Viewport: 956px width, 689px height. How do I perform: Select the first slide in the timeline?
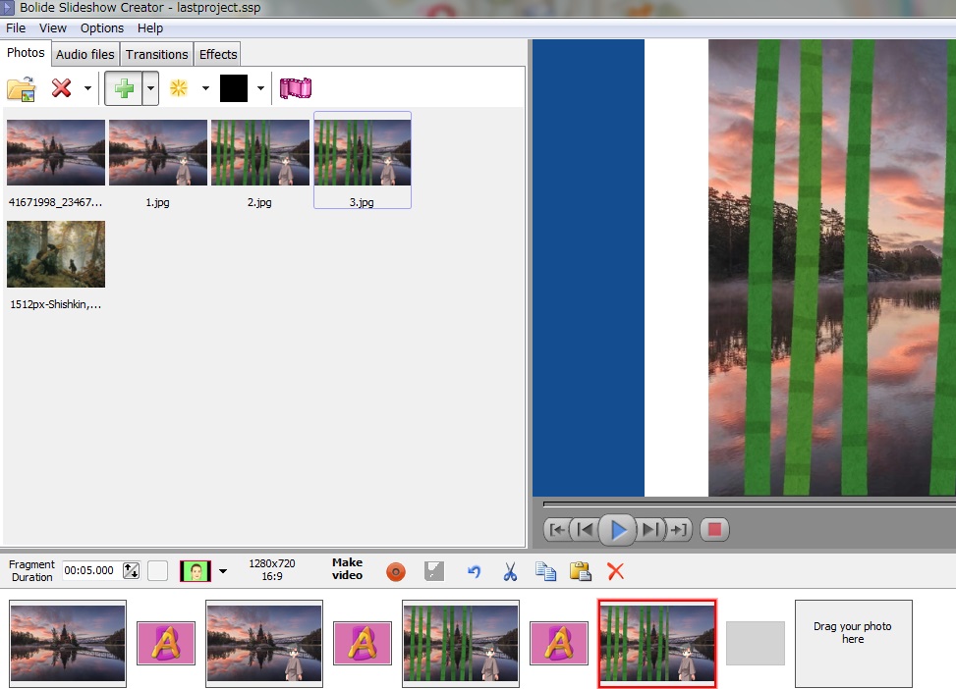click(68, 643)
